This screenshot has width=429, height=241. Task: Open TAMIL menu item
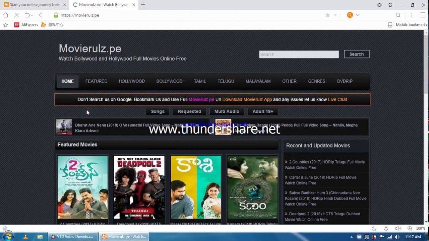point(200,81)
